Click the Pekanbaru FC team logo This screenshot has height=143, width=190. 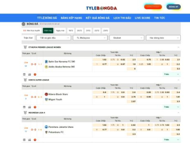click(x=46, y=132)
